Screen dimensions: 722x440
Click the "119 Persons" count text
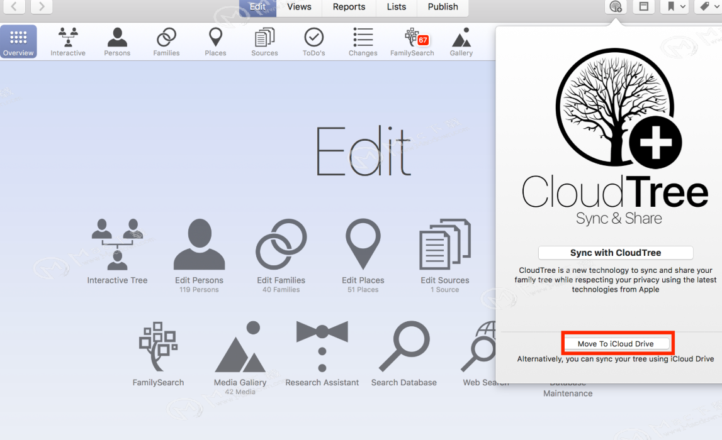pos(199,290)
